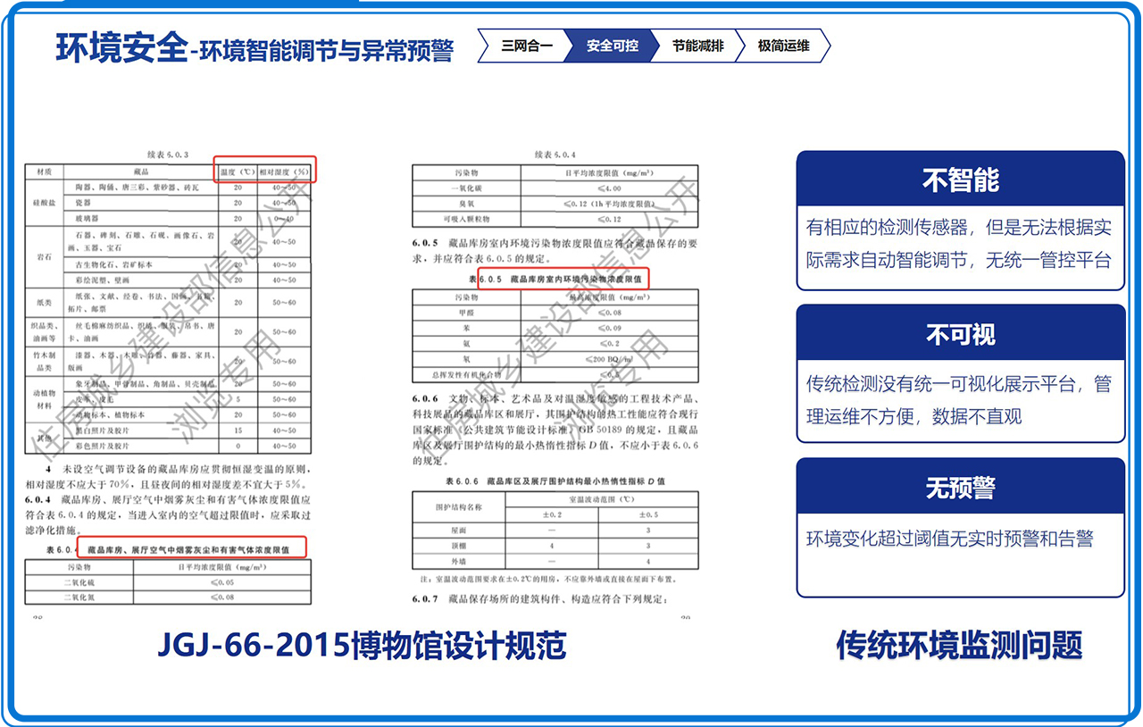Screen dimensions: 1143x727
Task: Switch to the 极简运维 tab
Action: (783, 46)
